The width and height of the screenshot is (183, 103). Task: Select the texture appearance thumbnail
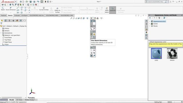click(x=172, y=54)
